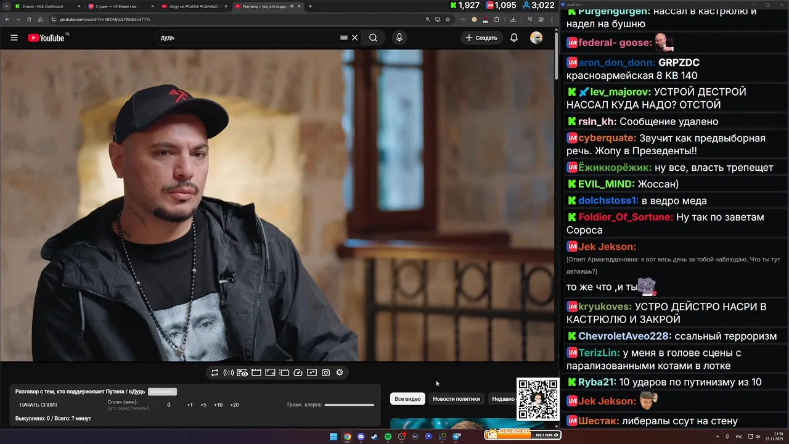The image size is (789, 444).
Task: Run search with the magnifier button
Action: (373, 38)
